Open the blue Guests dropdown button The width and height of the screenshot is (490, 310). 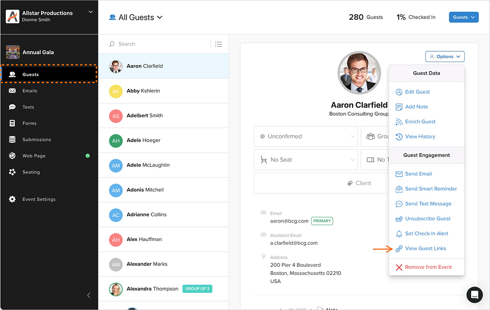click(x=463, y=17)
